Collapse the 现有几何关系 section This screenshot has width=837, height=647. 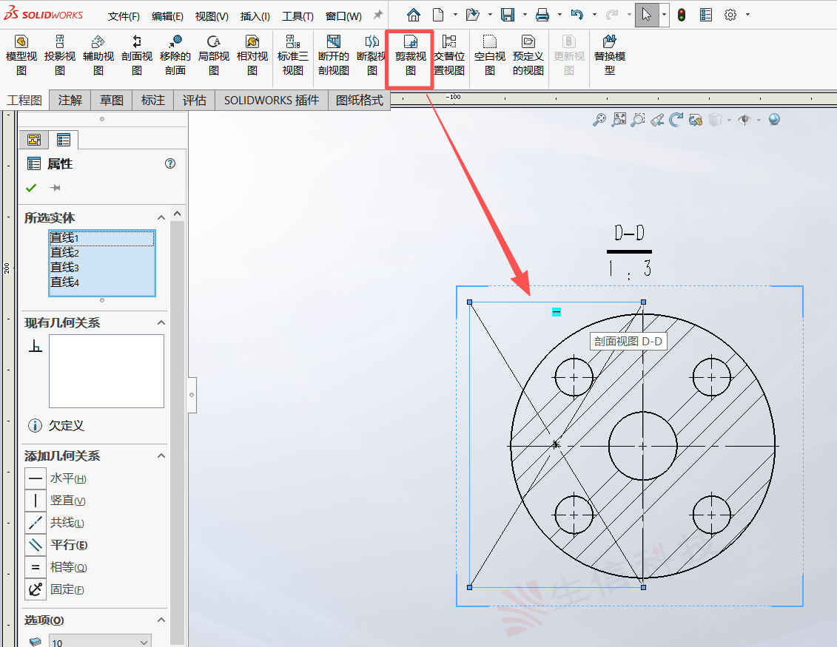tap(161, 322)
